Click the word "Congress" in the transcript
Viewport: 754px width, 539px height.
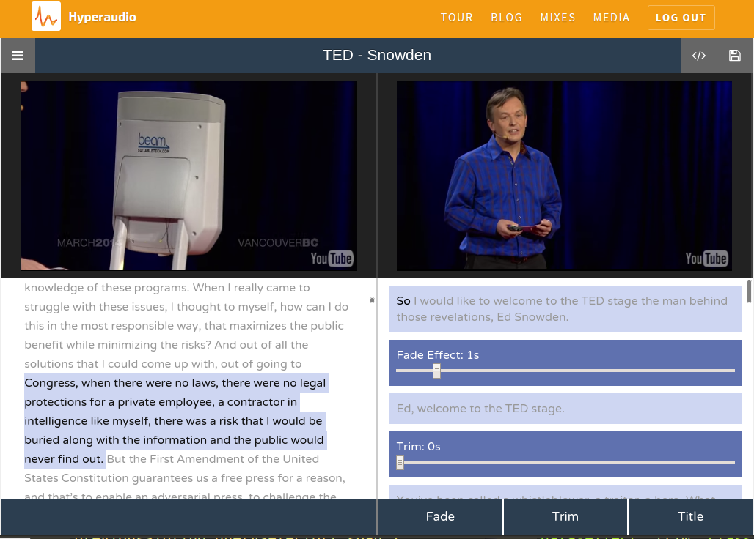(51, 383)
